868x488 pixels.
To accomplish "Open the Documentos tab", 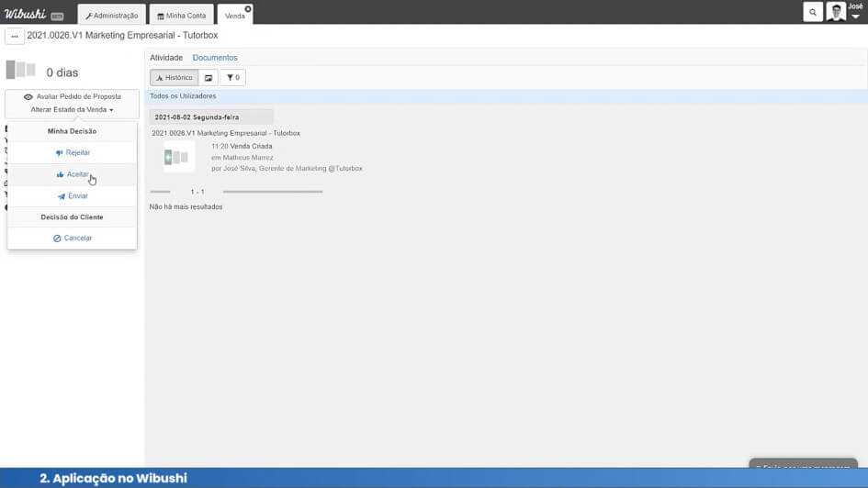I will pyautogui.click(x=215, y=58).
